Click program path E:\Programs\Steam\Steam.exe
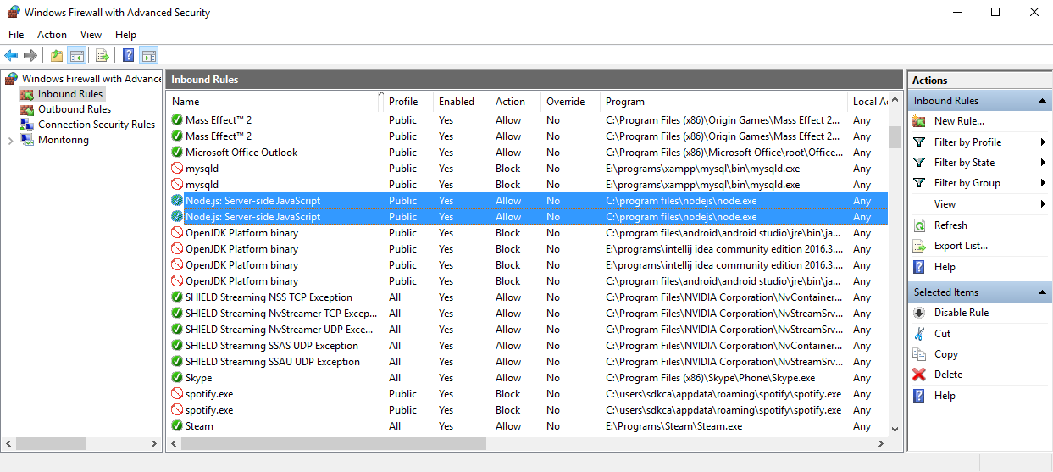The image size is (1053, 472). click(674, 426)
